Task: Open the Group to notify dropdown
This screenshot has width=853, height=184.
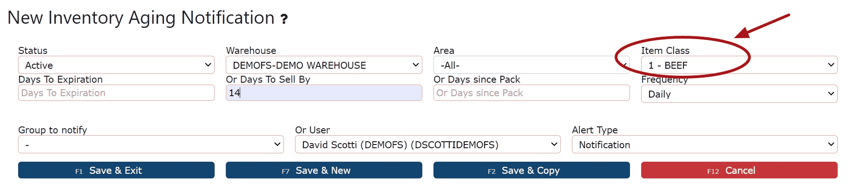Action: coord(151,145)
